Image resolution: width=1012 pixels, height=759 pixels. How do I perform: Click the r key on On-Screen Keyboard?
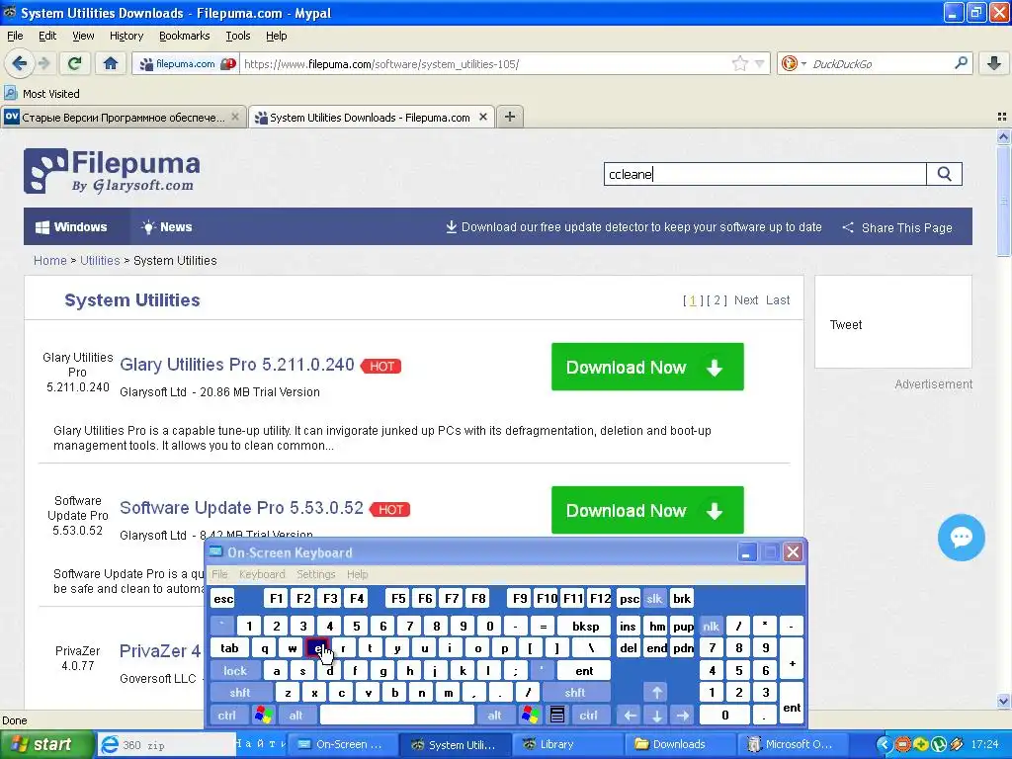tap(343, 648)
